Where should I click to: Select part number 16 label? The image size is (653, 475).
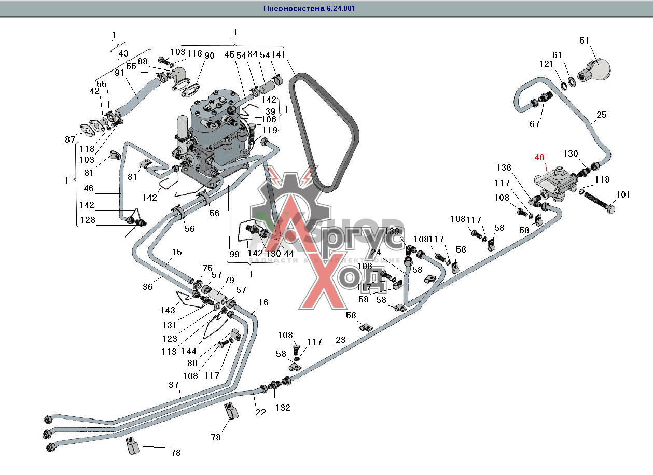click(263, 302)
